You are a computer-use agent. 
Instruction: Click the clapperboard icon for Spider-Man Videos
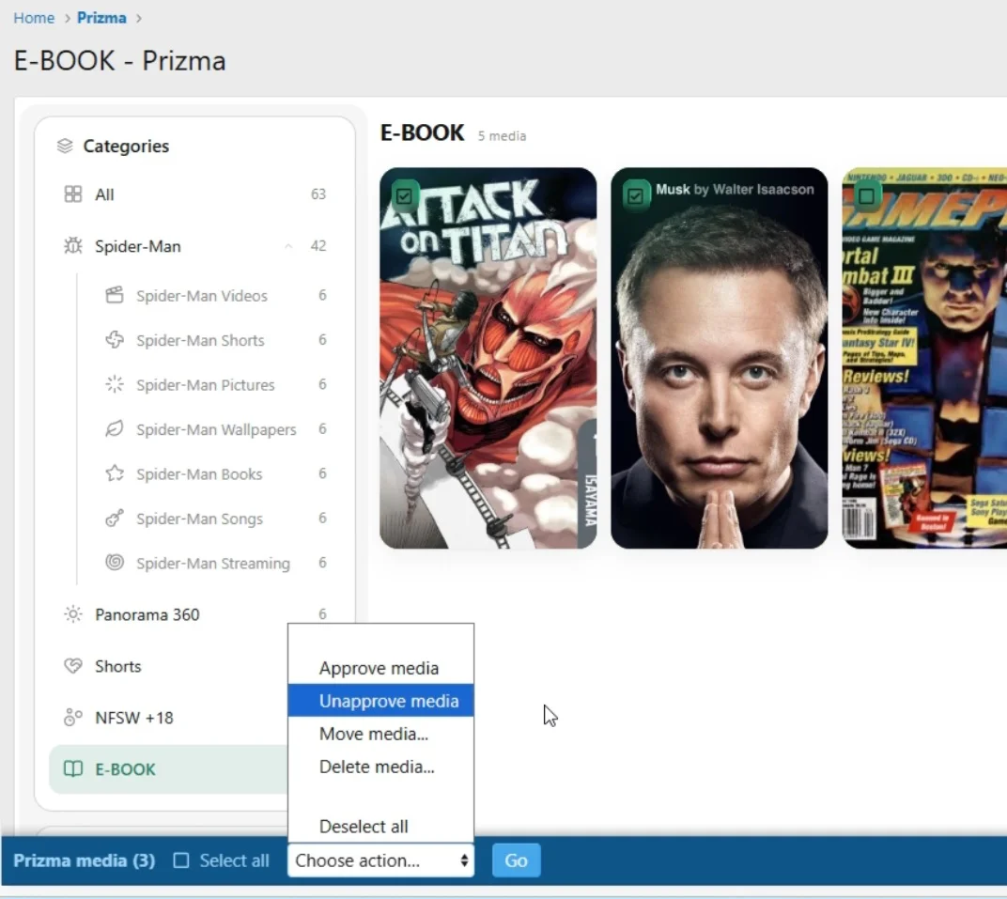(115, 295)
